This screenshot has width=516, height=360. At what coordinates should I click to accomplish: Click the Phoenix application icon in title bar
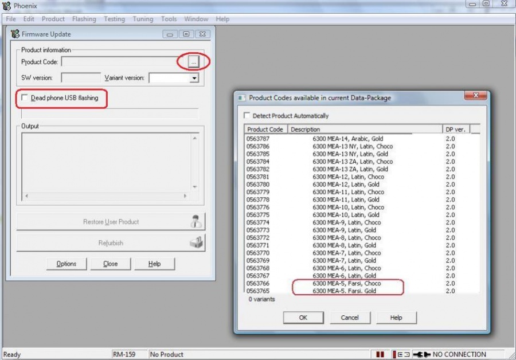(x=6, y=6)
